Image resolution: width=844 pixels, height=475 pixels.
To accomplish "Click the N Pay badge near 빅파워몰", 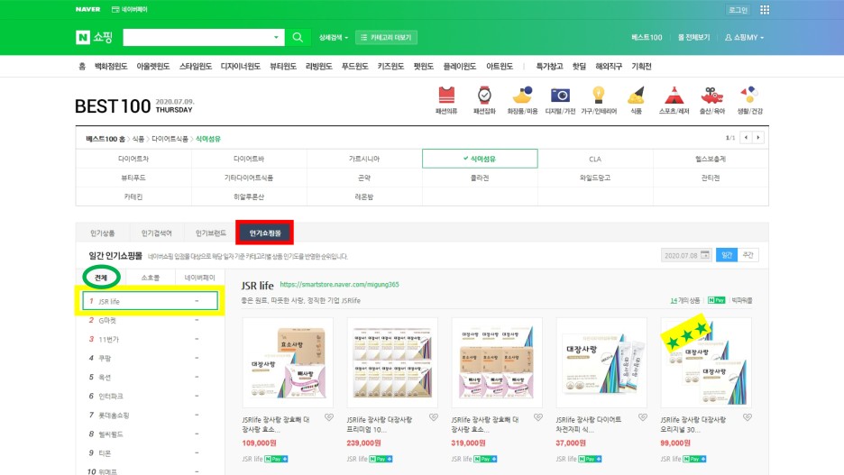I will (x=716, y=300).
